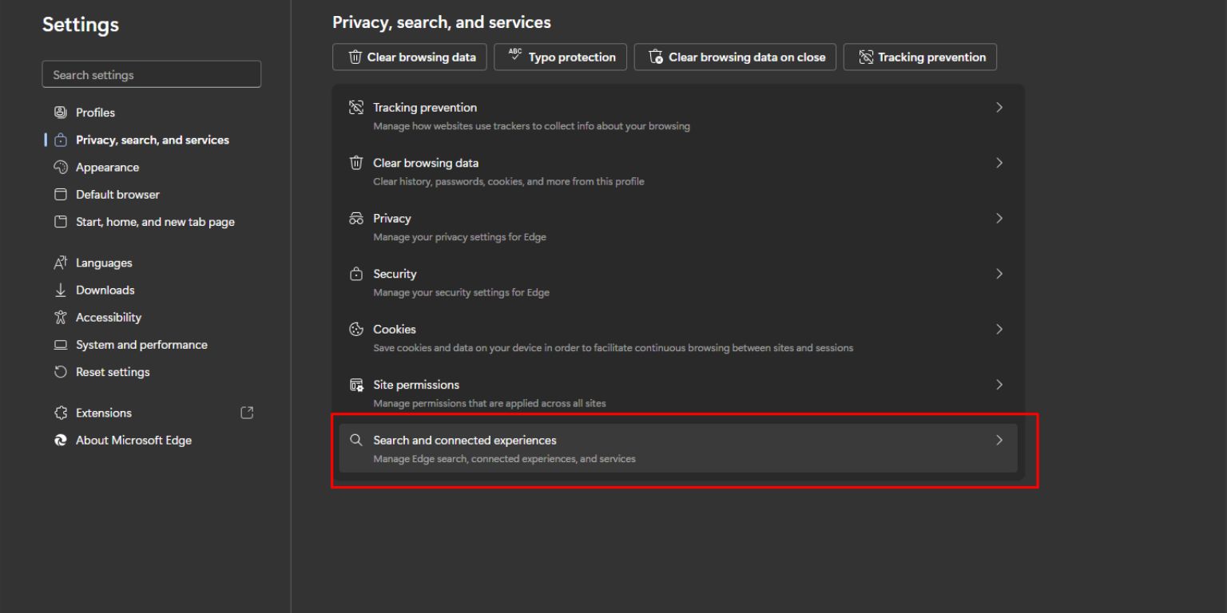This screenshot has width=1227, height=613.
Task: Expand the Site permissions row chevron
Action: click(999, 385)
